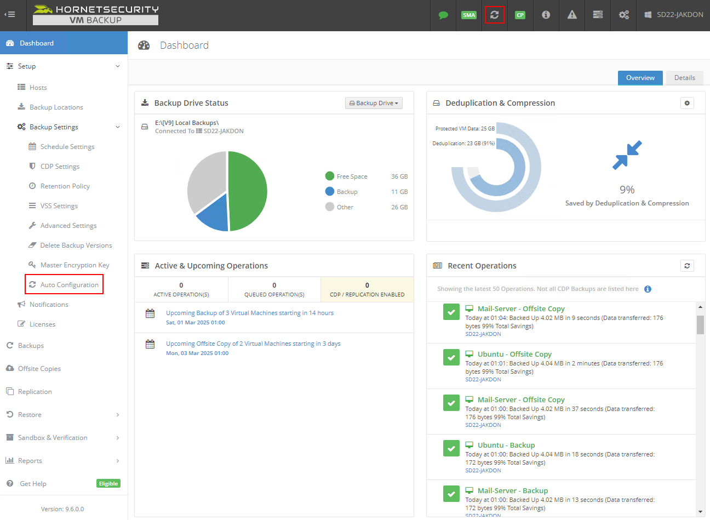The height and width of the screenshot is (520, 710).
Task: Click the CP badge in the top bar
Action: tap(520, 15)
